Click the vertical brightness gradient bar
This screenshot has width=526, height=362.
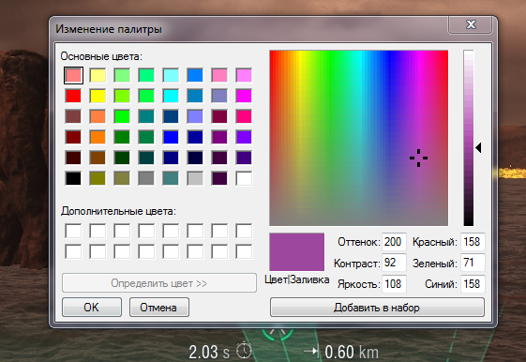[x=469, y=138]
